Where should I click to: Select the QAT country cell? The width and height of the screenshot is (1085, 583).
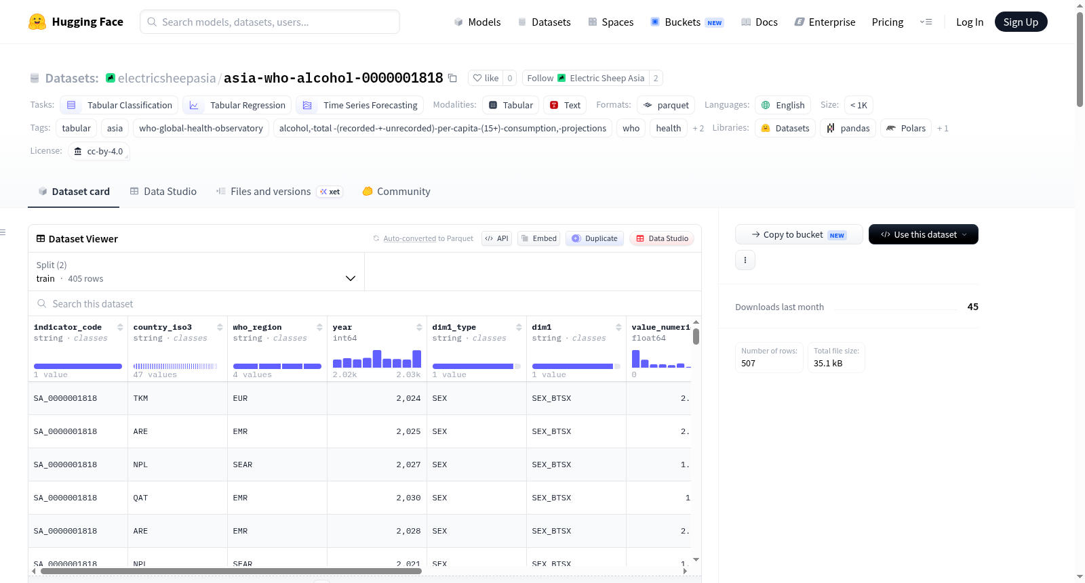point(178,498)
